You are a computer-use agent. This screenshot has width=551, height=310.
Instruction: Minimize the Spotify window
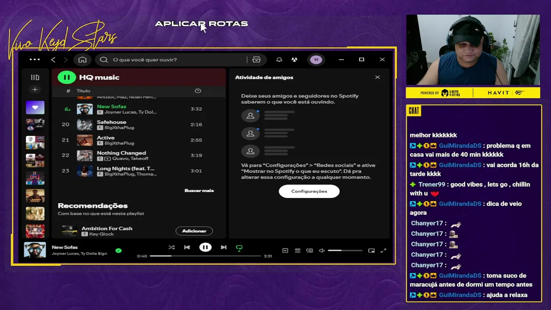click(x=341, y=60)
